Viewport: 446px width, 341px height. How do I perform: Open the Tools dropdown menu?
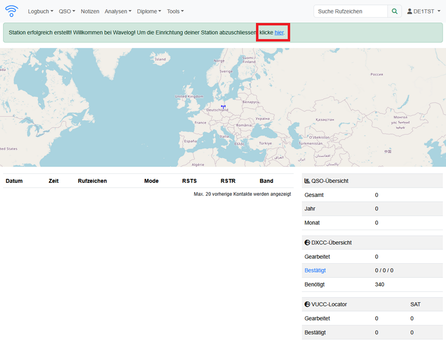coord(175,11)
